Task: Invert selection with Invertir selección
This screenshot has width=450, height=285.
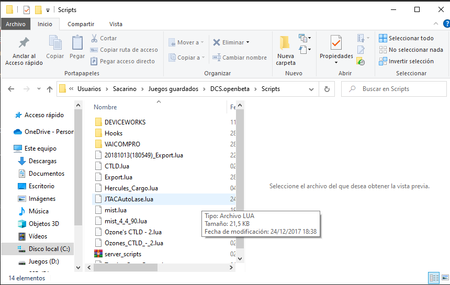Action: click(406, 61)
